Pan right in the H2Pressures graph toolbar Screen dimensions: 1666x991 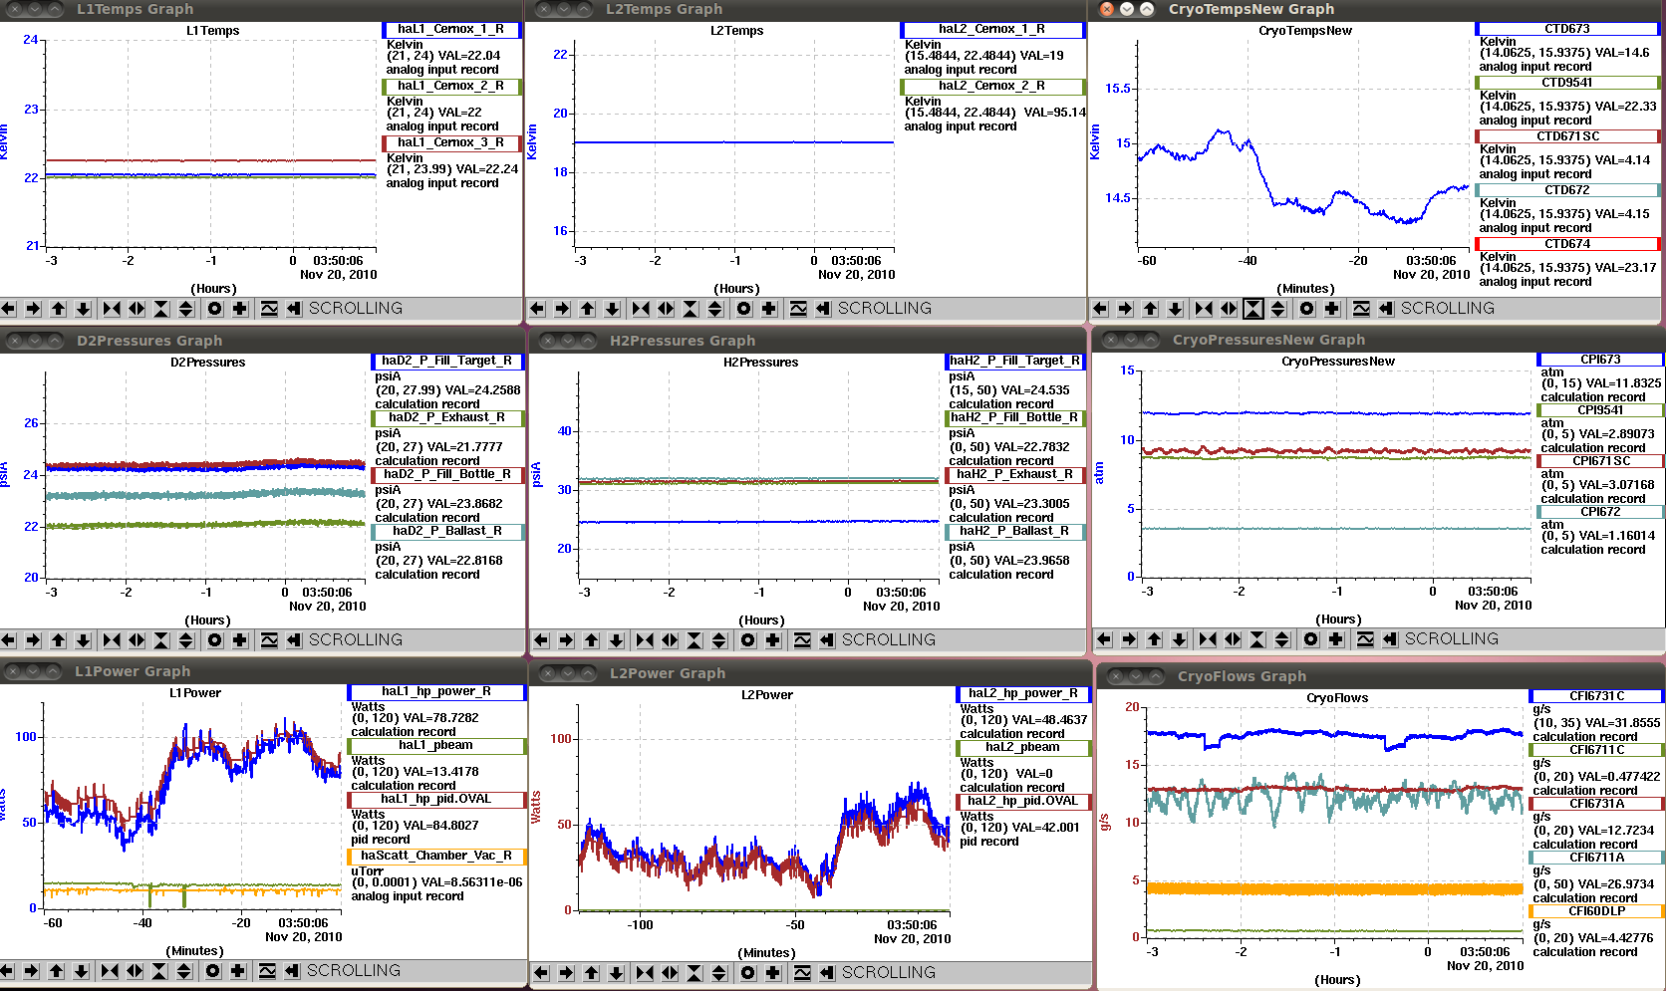(566, 640)
